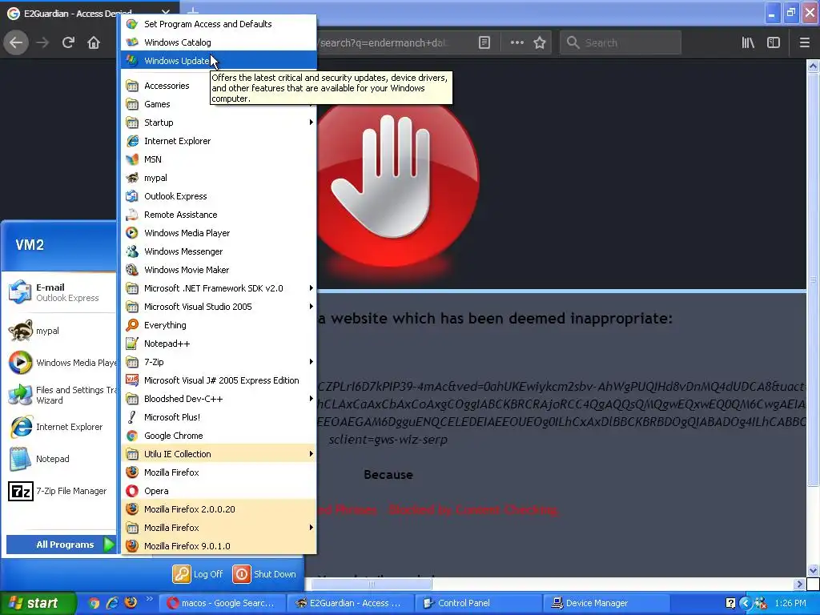Click the Microsoft Plus! icon

[132, 417]
